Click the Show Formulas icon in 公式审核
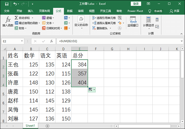 pyautogui.click(x=120, y=18)
